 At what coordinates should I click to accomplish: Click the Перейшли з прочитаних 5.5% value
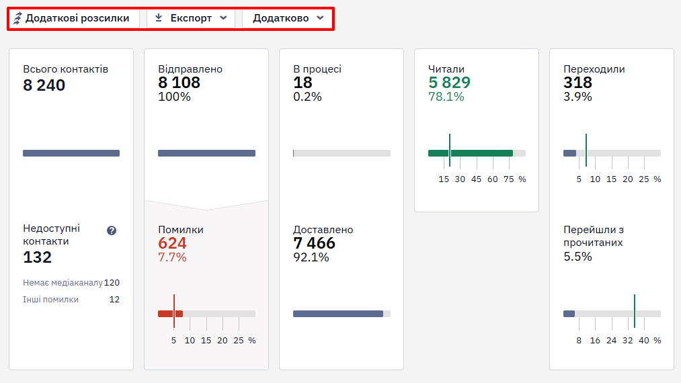click(577, 257)
